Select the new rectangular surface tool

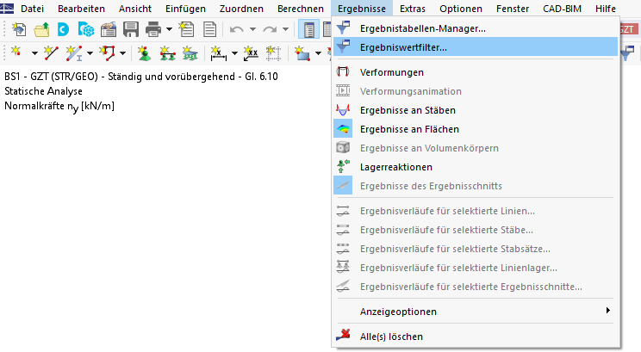point(302,53)
